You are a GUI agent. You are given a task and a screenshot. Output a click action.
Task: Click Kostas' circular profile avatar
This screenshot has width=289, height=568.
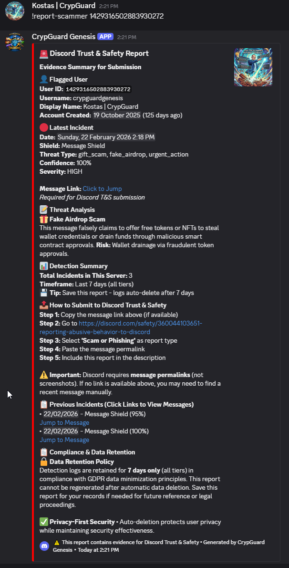pyautogui.click(x=15, y=11)
